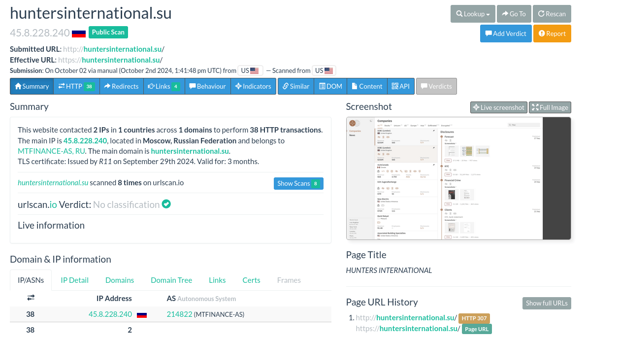Click the green verdict checkmark icon

pyautogui.click(x=166, y=204)
